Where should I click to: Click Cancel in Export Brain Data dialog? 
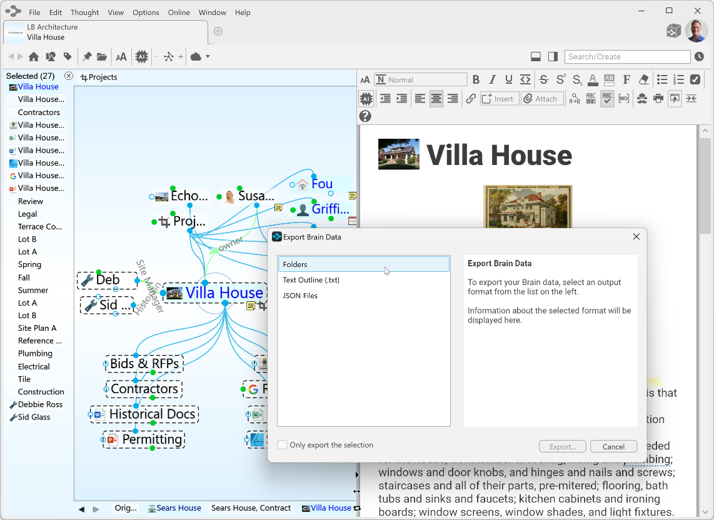[613, 446]
